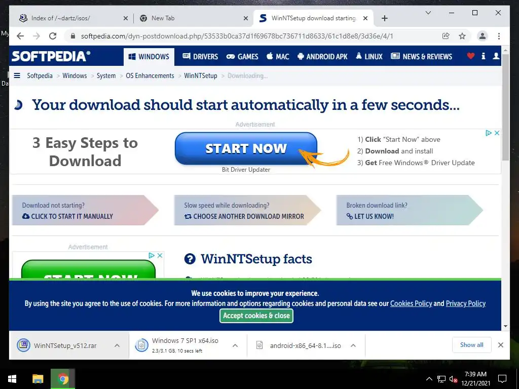Image resolution: width=519 pixels, height=389 pixels.
Task: Click the red heart icon in navbar
Action: pyautogui.click(x=470, y=56)
